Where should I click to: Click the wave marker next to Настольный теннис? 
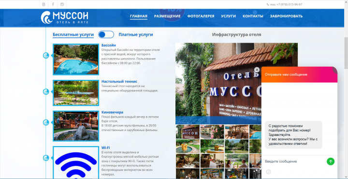[46, 91]
